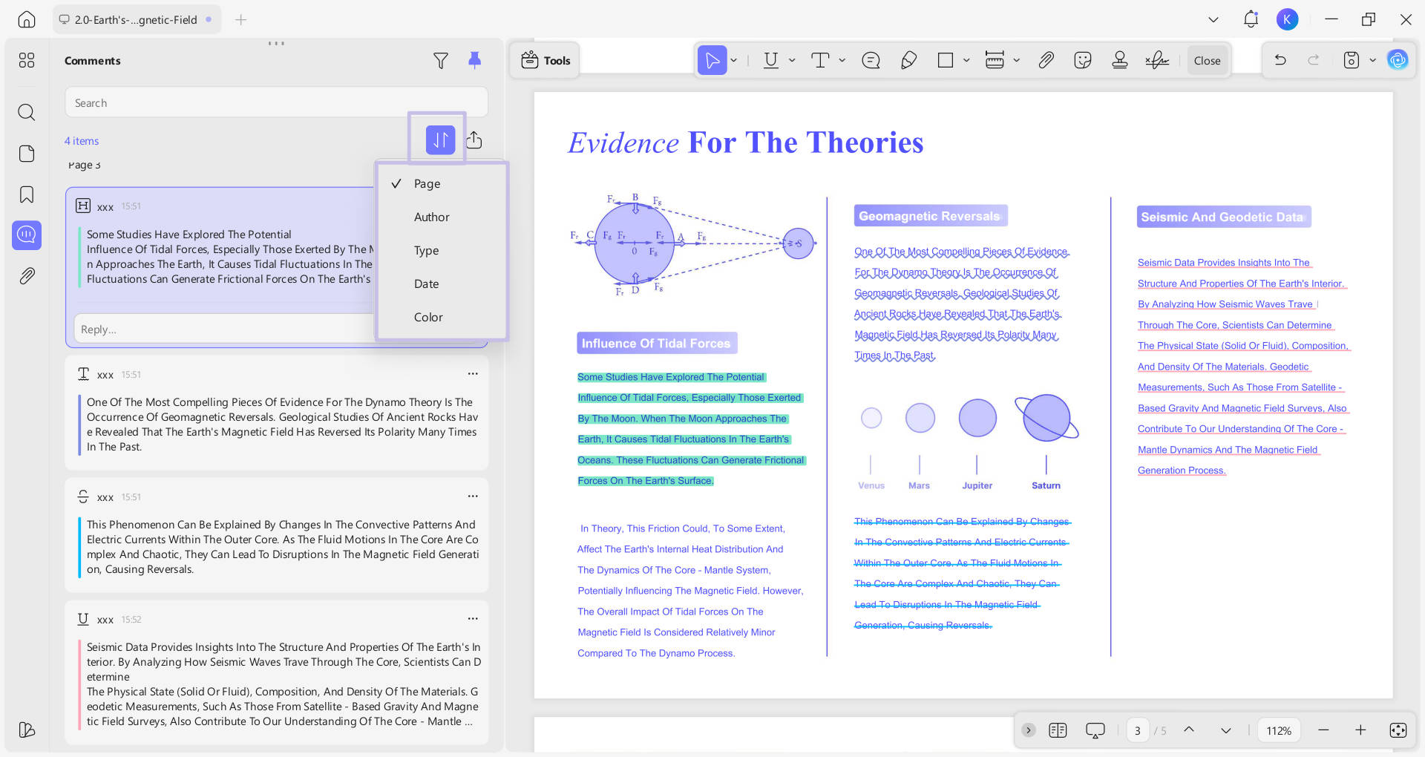This screenshot has height=757, width=1425.
Task: Add a sticky note comment
Action: click(x=871, y=60)
